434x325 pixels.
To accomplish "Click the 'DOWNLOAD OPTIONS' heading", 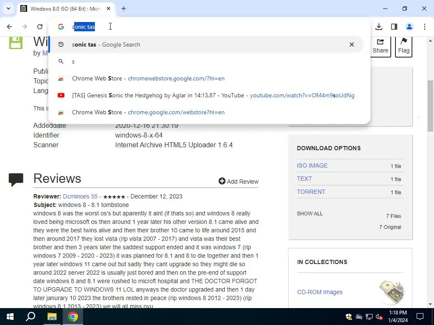I will coord(328,148).
